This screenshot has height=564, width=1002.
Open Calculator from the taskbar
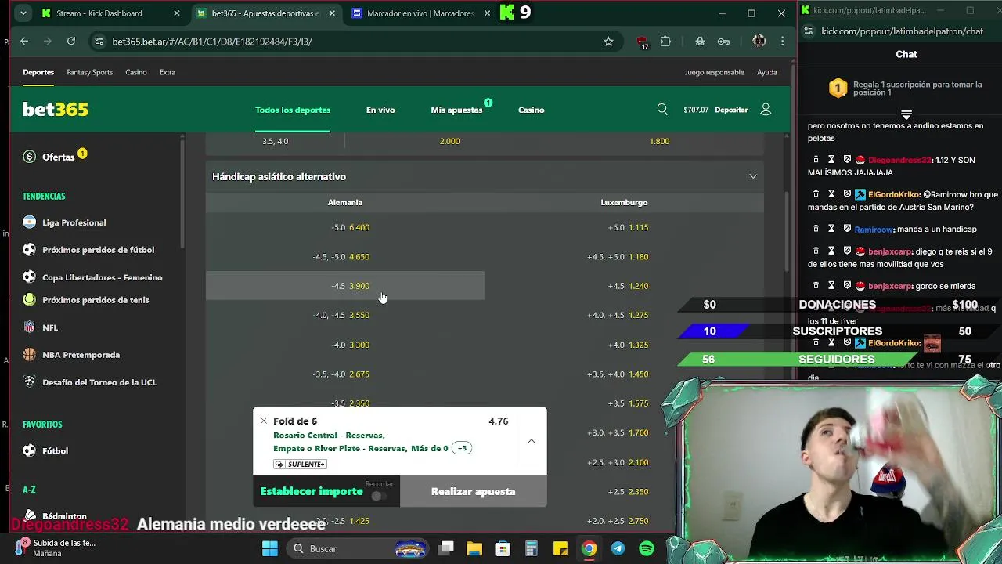coord(531,549)
